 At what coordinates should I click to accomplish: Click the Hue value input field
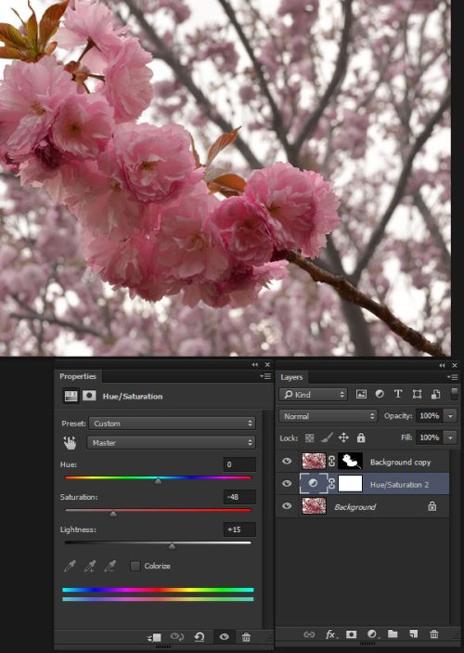(239, 464)
